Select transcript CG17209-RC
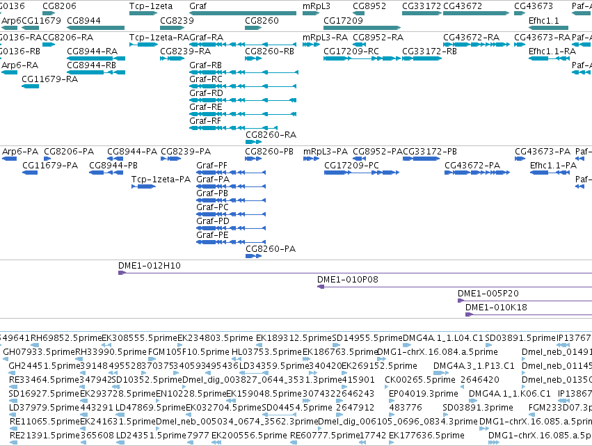Screen dimensions: 592x446 coord(362,58)
